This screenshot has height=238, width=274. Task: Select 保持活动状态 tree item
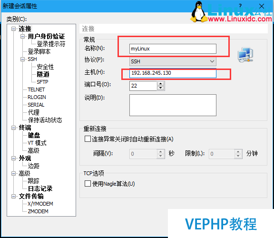click(x=45, y=120)
